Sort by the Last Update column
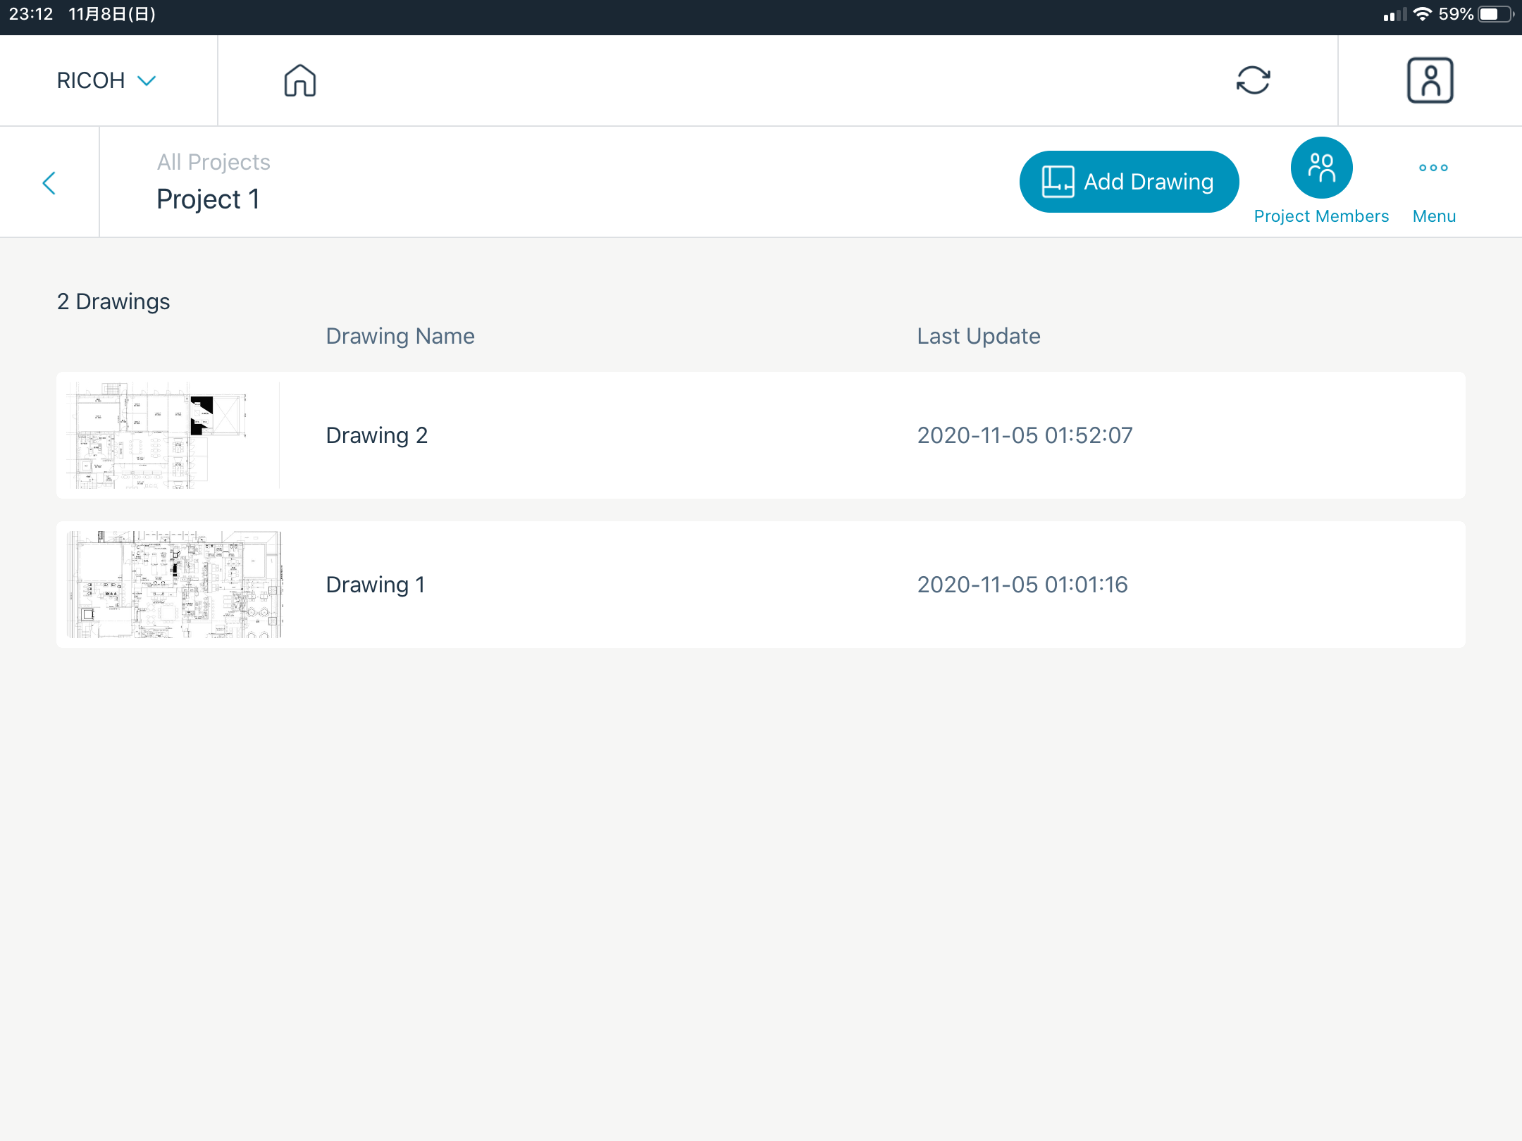This screenshot has width=1522, height=1141. coord(978,336)
